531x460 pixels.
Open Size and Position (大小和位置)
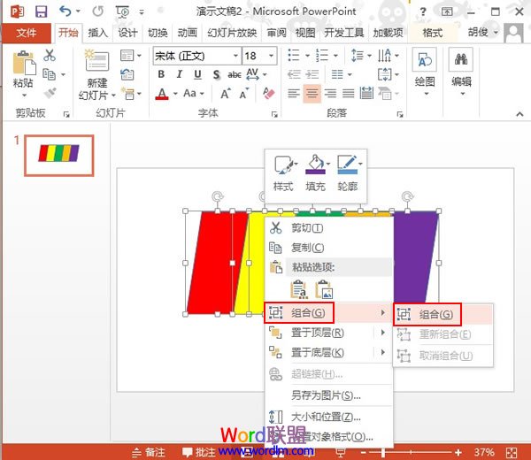pyautogui.click(x=328, y=417)
